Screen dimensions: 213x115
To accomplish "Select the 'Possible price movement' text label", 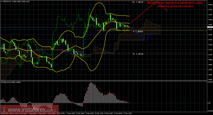I will point(175,6).
